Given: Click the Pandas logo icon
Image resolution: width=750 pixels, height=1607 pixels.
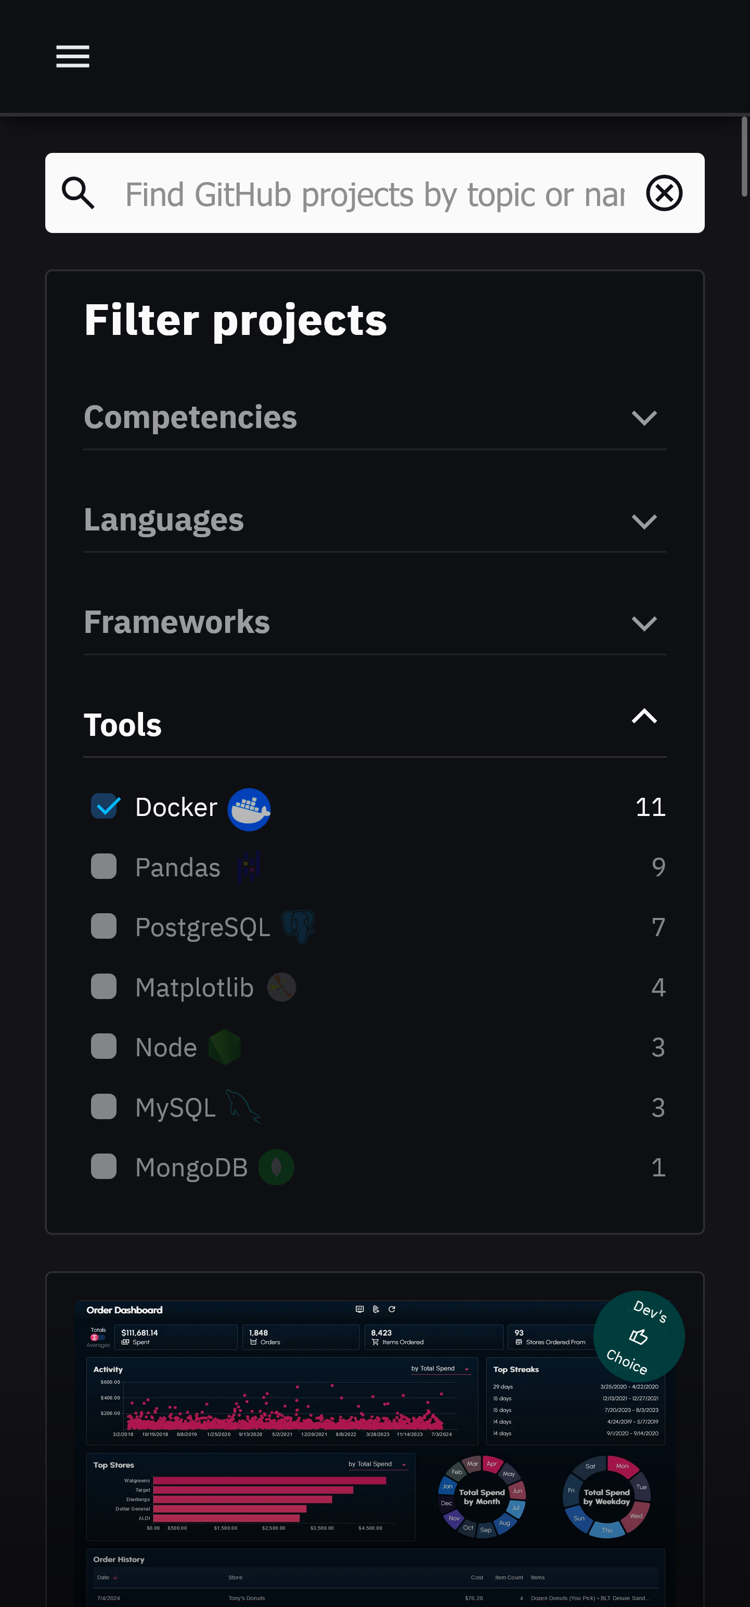Looking at the screenshot, I should [x=248, y=867].
